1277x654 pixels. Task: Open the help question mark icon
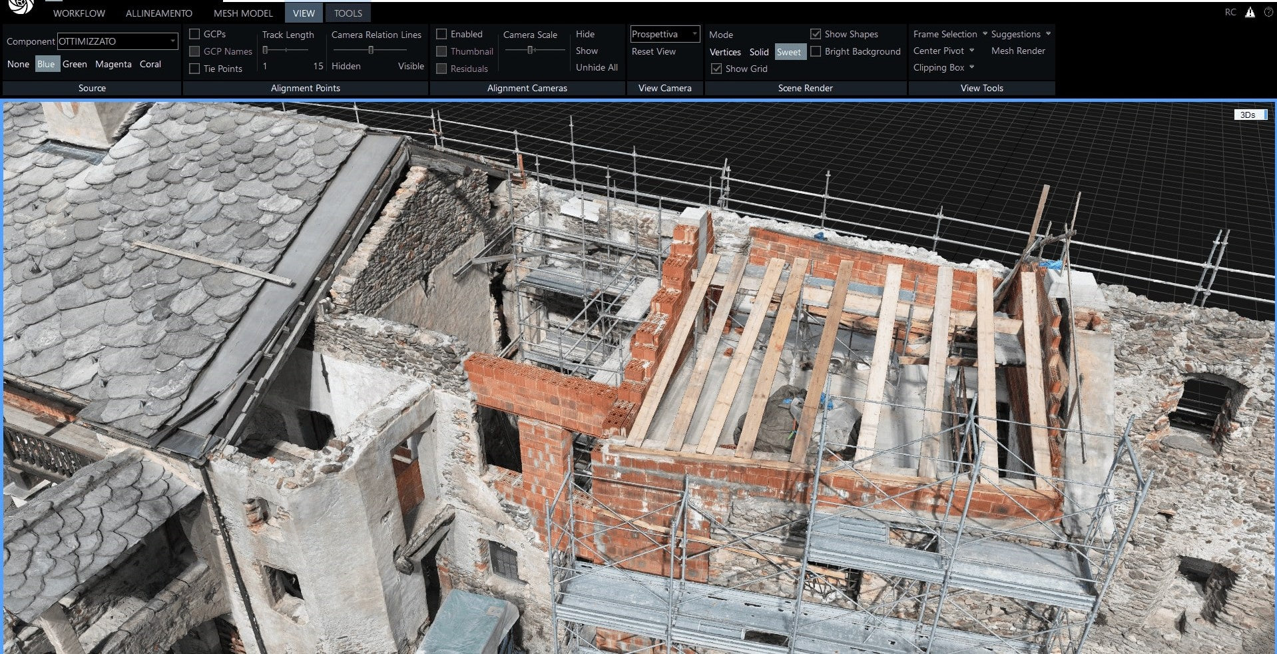tap(1268, 12)
